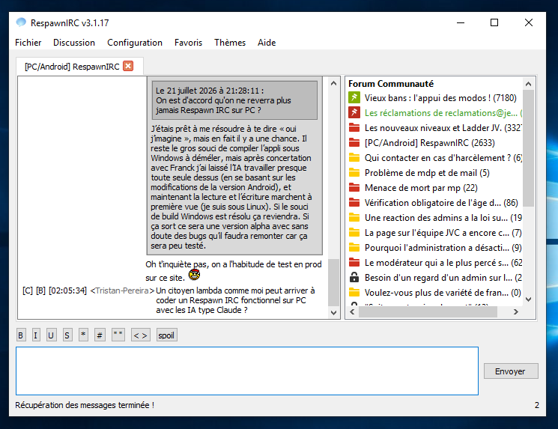Open topic Problème de mdp et de mail
This screenshot has height=429, width=558.
click(x=427, y=172)
